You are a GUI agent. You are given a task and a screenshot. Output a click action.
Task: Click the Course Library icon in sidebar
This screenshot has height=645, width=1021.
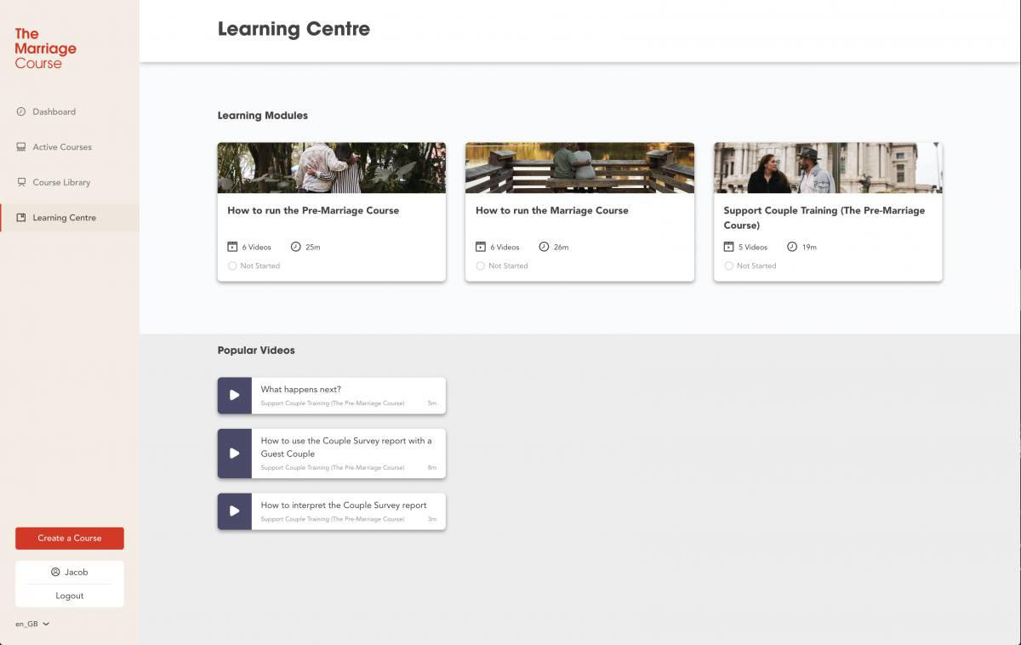tap(21, 182)
